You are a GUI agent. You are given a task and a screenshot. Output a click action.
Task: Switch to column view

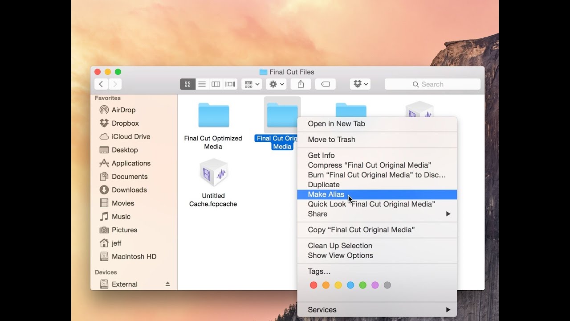[x=216, y=84]
